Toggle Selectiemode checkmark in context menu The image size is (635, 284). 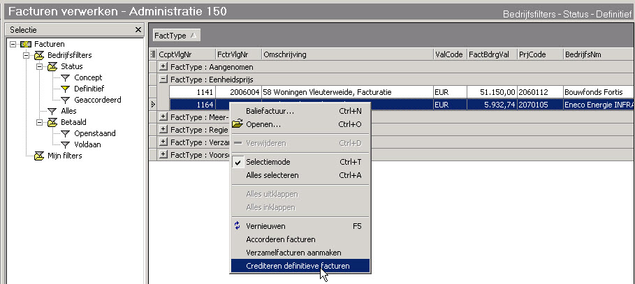238,162
